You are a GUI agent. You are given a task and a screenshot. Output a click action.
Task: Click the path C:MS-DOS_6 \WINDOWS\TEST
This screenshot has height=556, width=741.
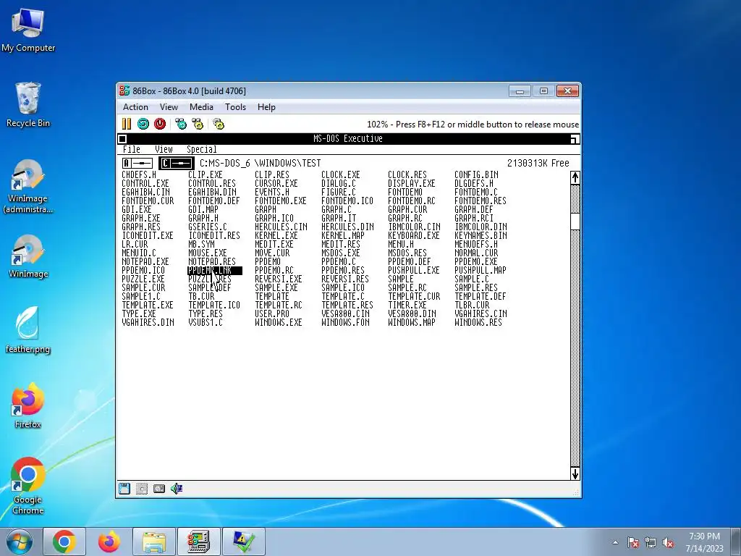260,163
